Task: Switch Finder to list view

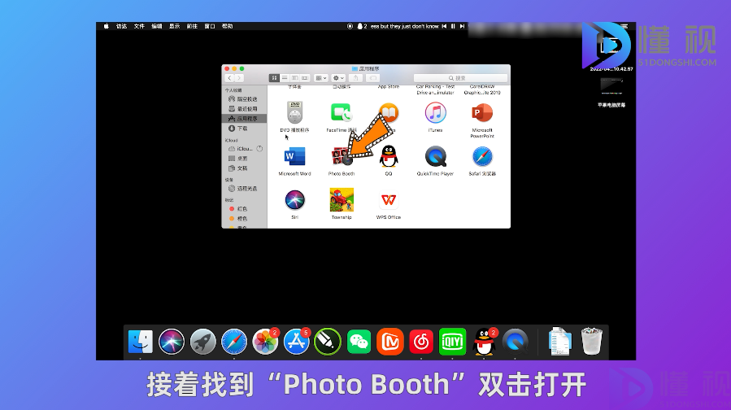Action: click(x=285, y=78)
